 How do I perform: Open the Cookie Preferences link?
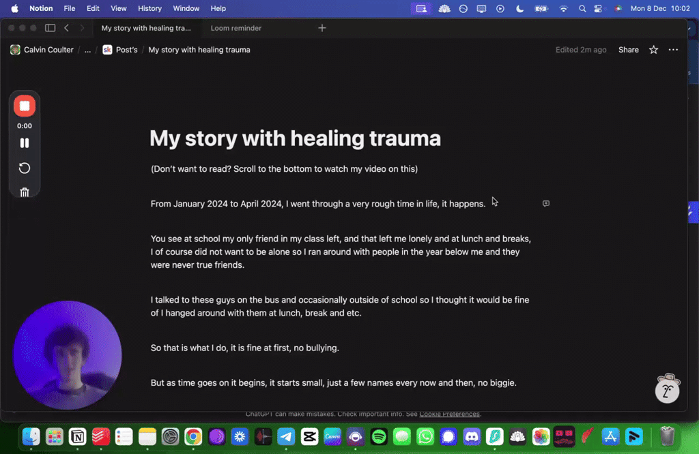click(x=451, y=414)
